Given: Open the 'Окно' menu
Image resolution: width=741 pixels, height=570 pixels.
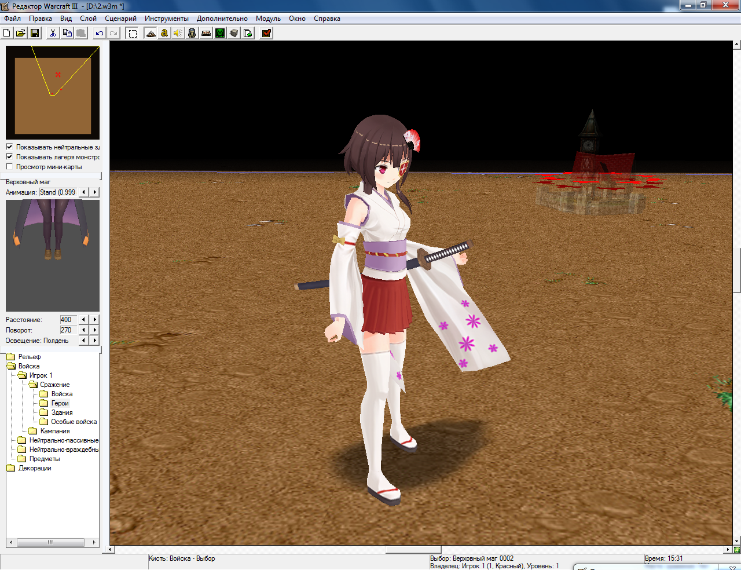Looking at the screenshot, I should 297,19.
